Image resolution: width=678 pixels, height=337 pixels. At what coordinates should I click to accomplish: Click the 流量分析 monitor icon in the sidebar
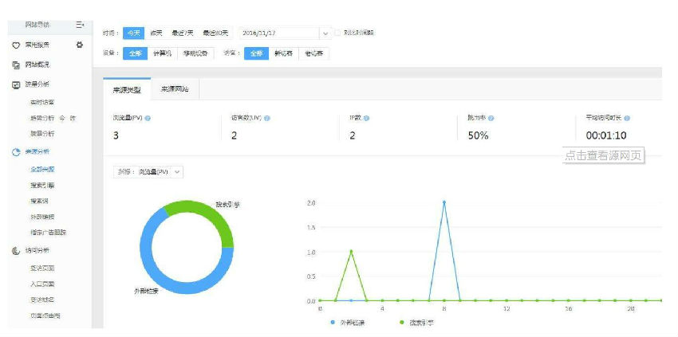pyautogui.click(x=16, y=84)
